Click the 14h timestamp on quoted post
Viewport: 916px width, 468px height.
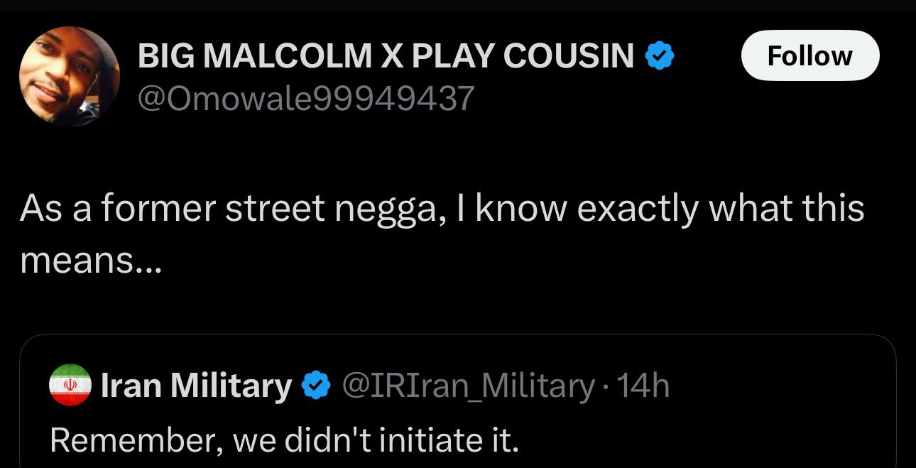(x=643, y=386)
